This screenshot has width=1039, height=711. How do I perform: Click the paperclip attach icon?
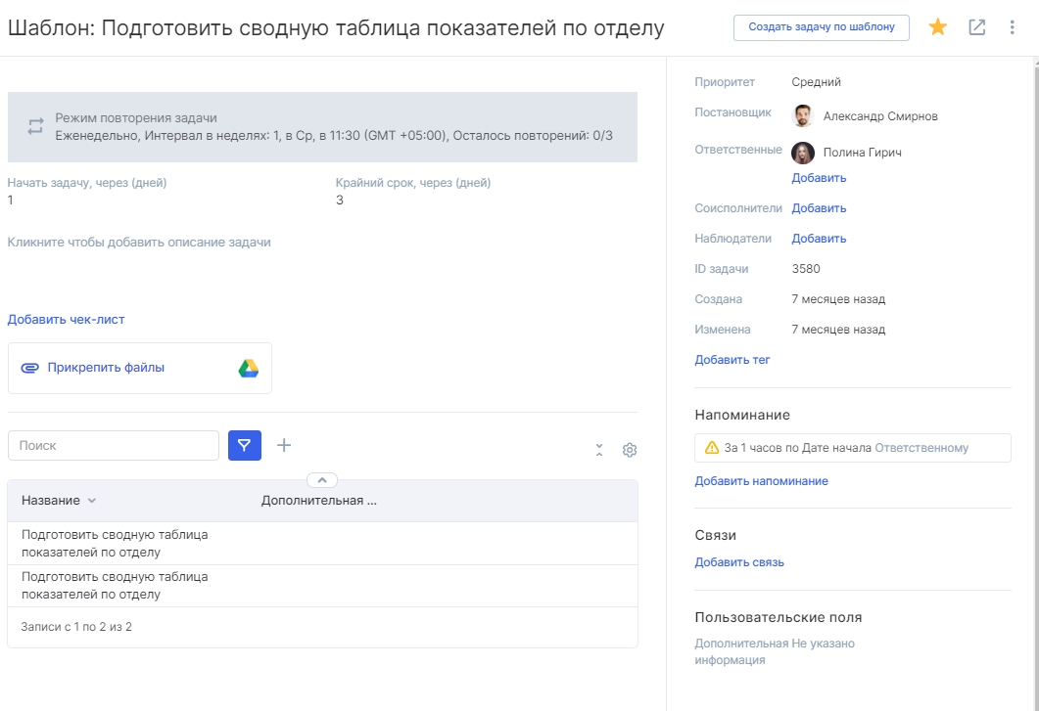[29, 368]
